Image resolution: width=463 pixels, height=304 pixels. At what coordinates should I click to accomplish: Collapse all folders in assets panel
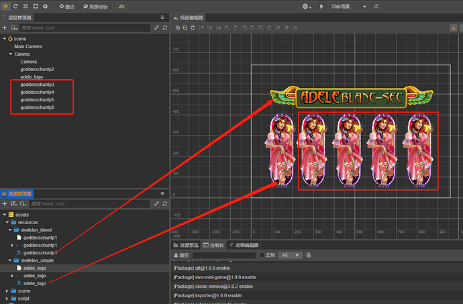pyautogui.click(x=156, y=204)
